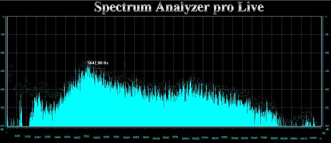Pick the 19294 frequency axis label
Screen dimensions: 331x143
[284, 139]
